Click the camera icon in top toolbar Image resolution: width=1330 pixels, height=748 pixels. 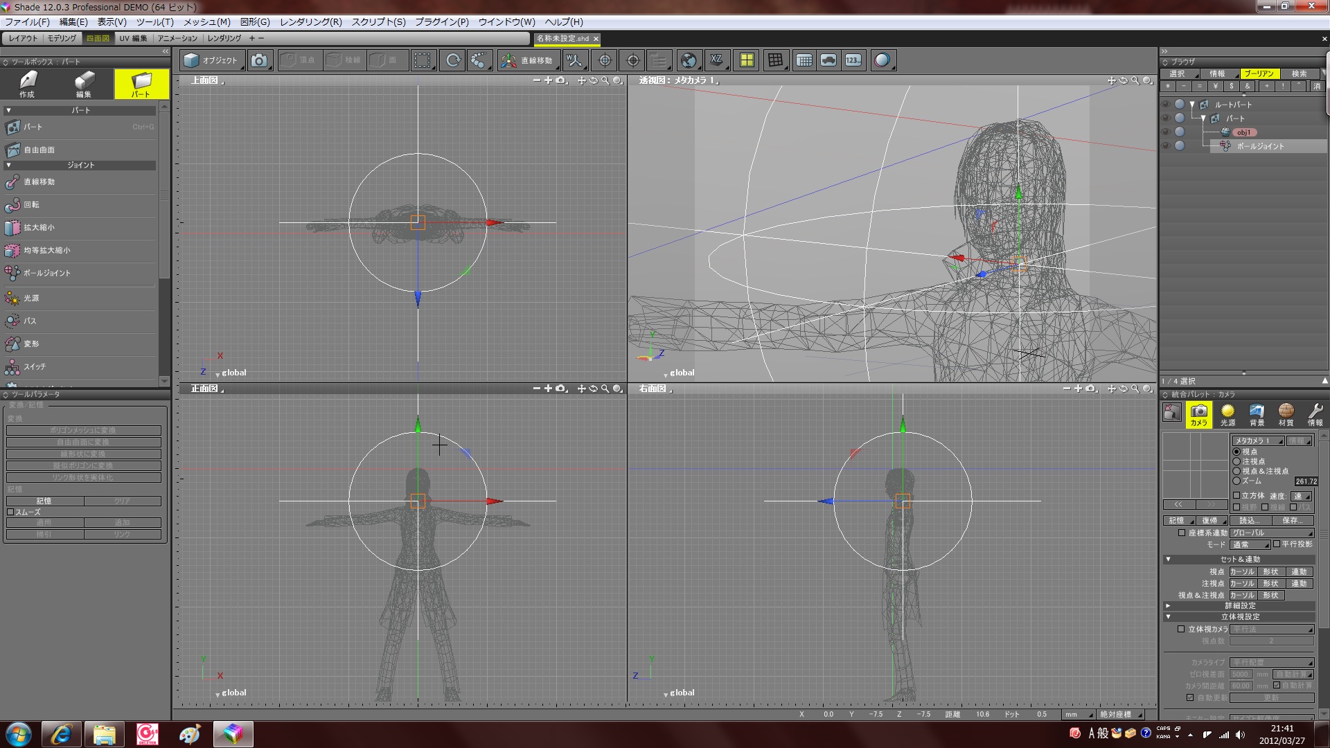pos(259,60)
